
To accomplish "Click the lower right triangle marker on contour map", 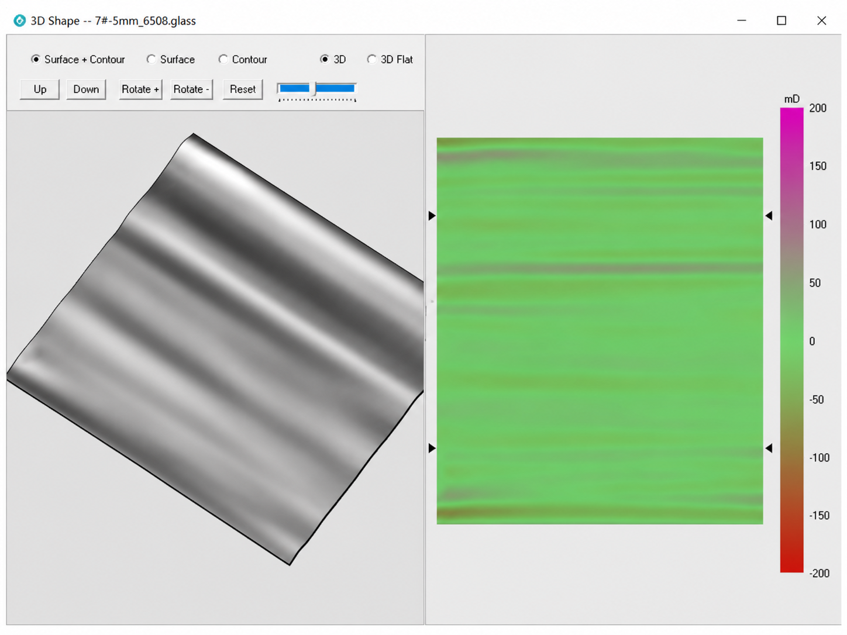I will pos(769,448).
